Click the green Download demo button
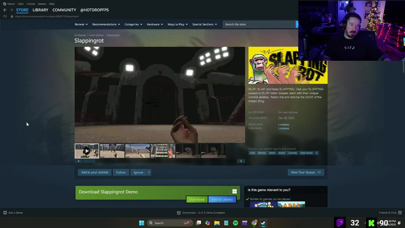This screenshot has width=405, height=228. (197, 199)
